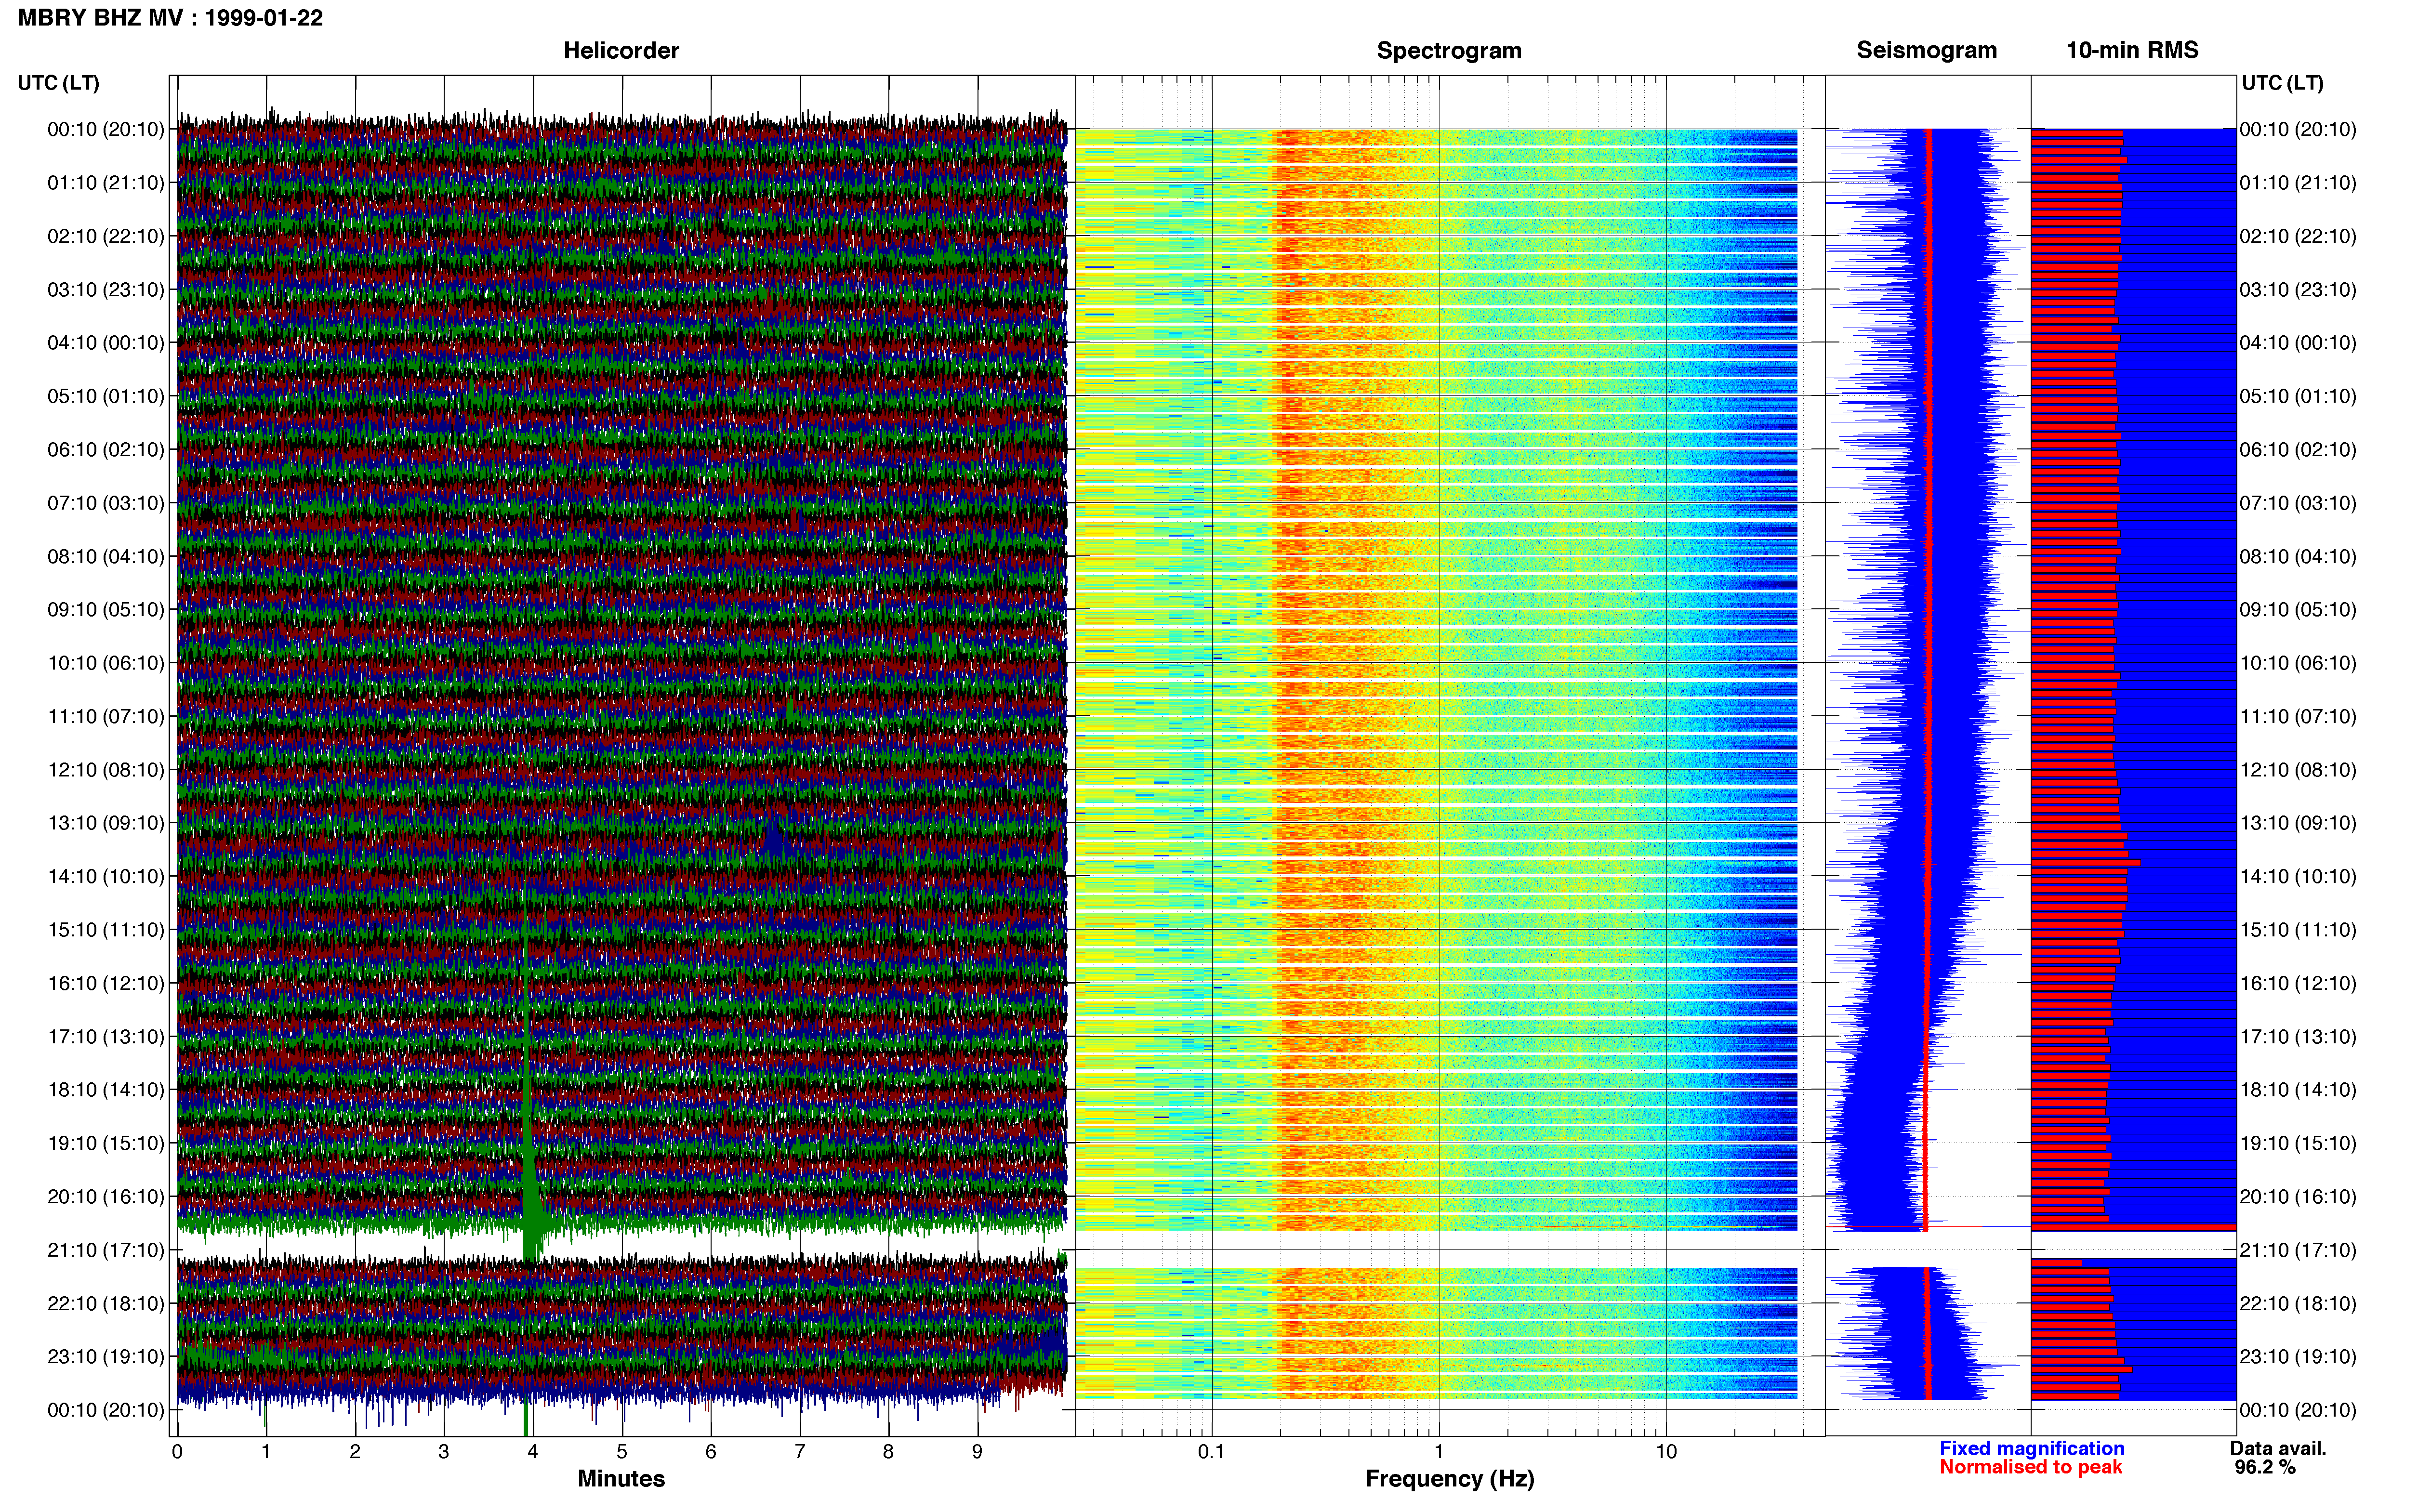
Task: Click 'UTC (LT)' label beside the helicorder
Action: [x=58, y=83]
